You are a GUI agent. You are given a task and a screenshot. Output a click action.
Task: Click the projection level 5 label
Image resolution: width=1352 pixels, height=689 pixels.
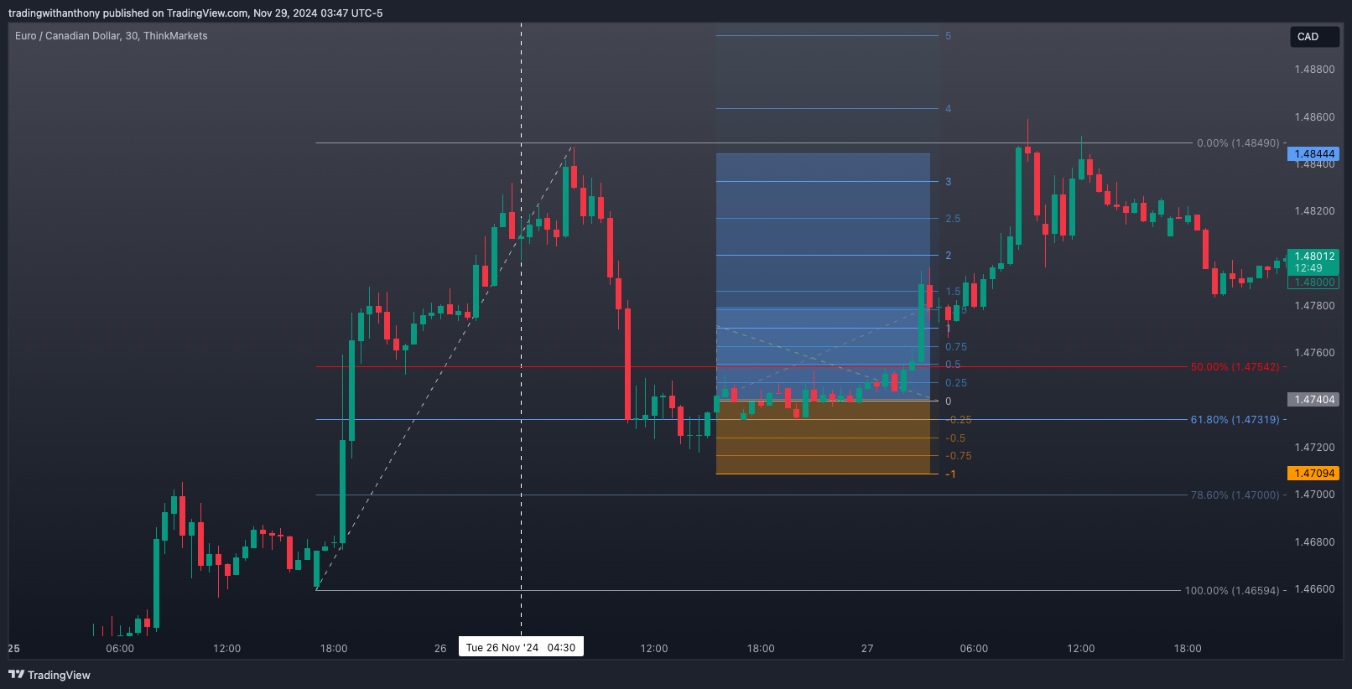coord(949,36)
